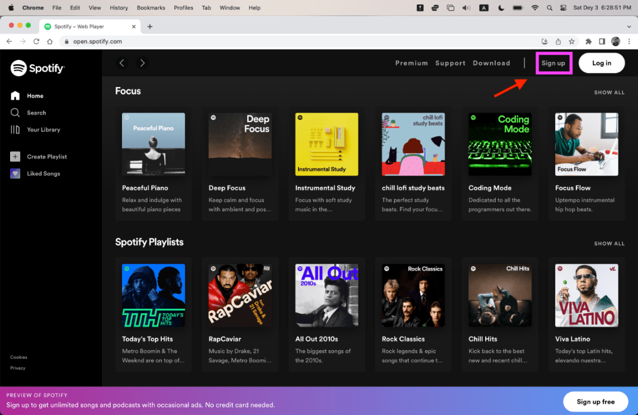Click the Sign up button
Screen dimensions: 638x415
(553, 63)
